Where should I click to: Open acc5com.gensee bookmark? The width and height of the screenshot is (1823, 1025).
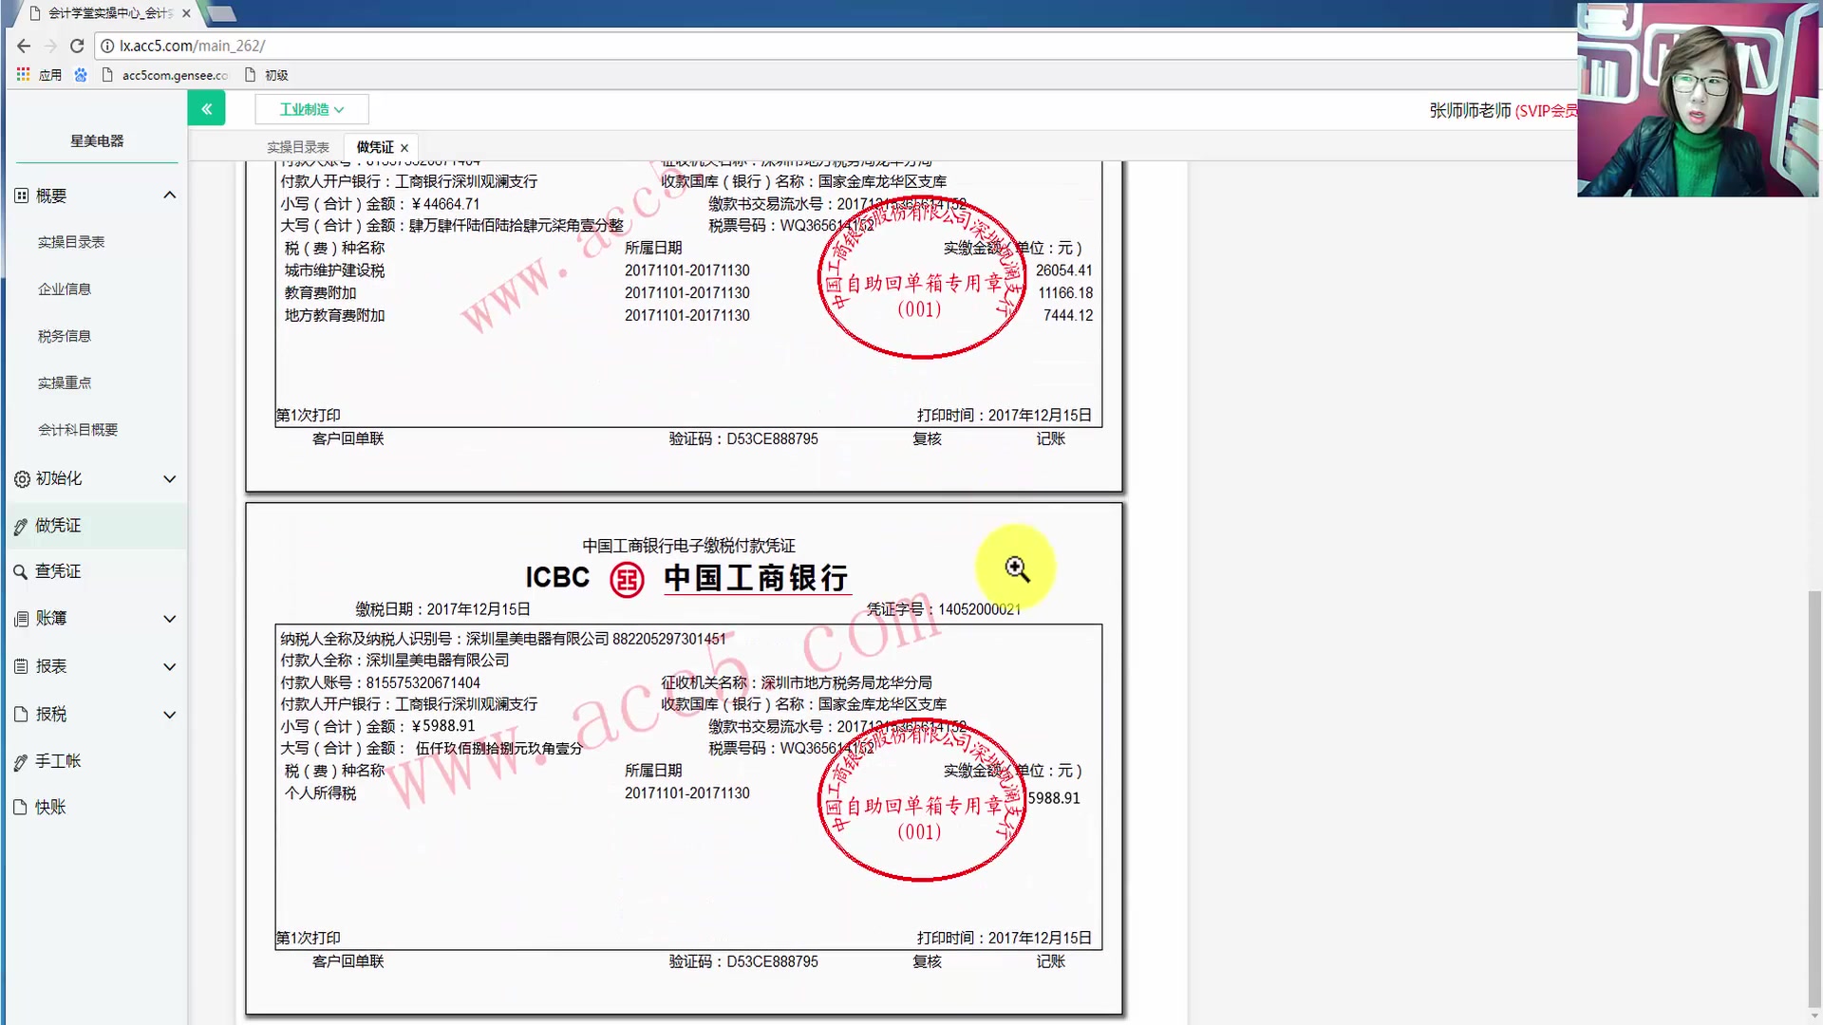[x=164, y=75]
